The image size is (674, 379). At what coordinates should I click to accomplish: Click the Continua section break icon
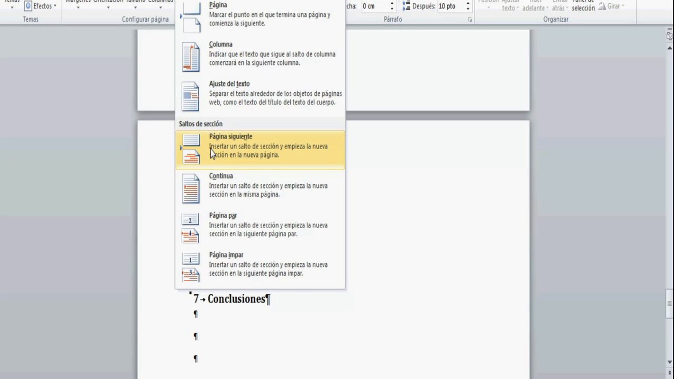coord(191,188)
